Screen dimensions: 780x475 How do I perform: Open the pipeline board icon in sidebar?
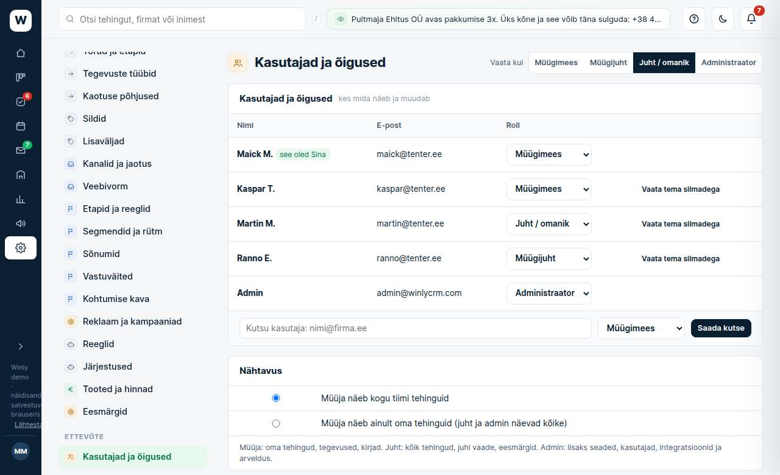(x=21, y=77)
